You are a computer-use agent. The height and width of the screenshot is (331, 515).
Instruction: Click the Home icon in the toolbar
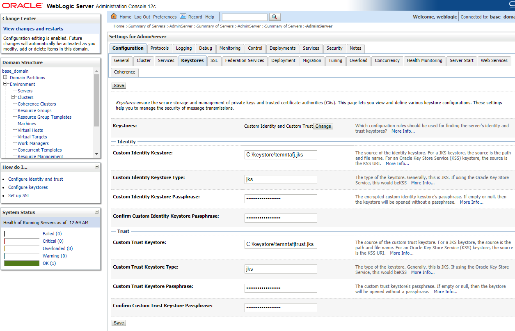[114, 17]
